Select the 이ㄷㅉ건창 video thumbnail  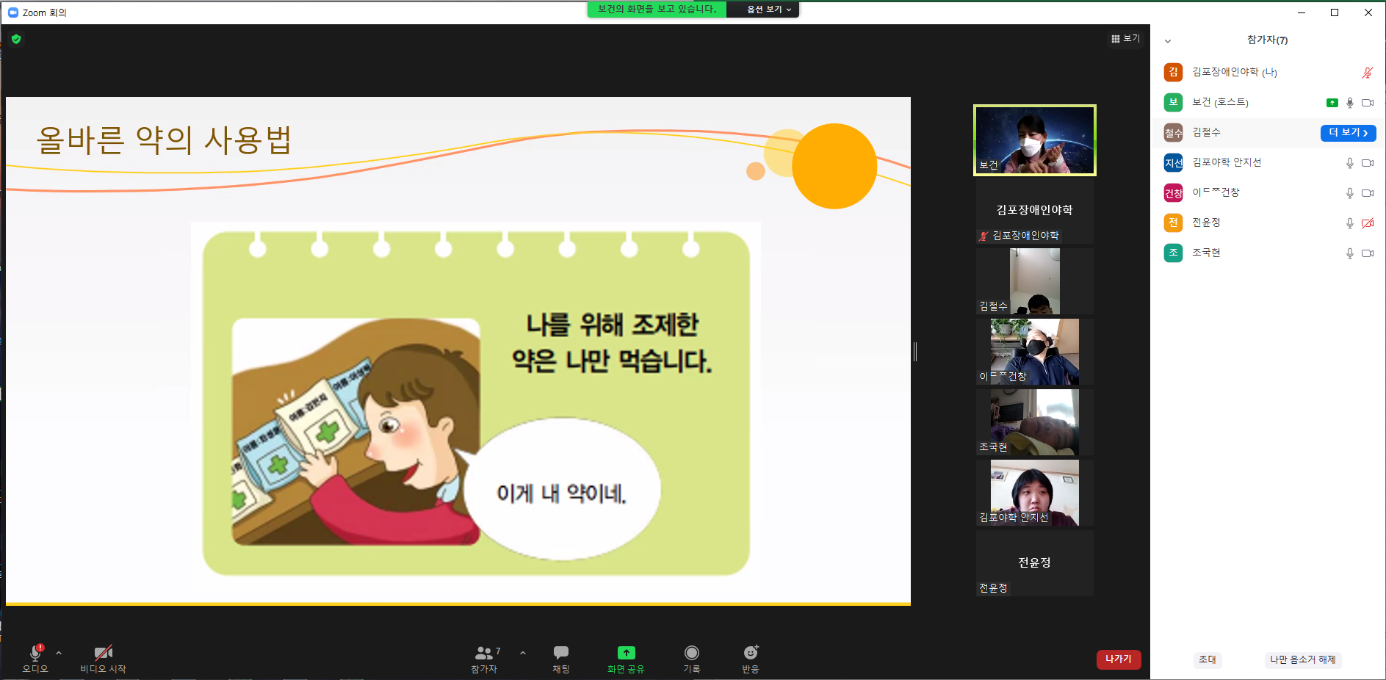click(x=1035, y=352)
